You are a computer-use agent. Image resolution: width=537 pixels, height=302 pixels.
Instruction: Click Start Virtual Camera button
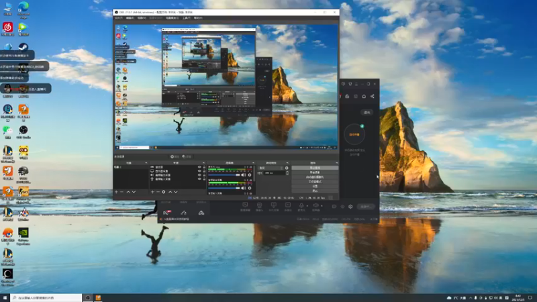(x=315, y=177)
